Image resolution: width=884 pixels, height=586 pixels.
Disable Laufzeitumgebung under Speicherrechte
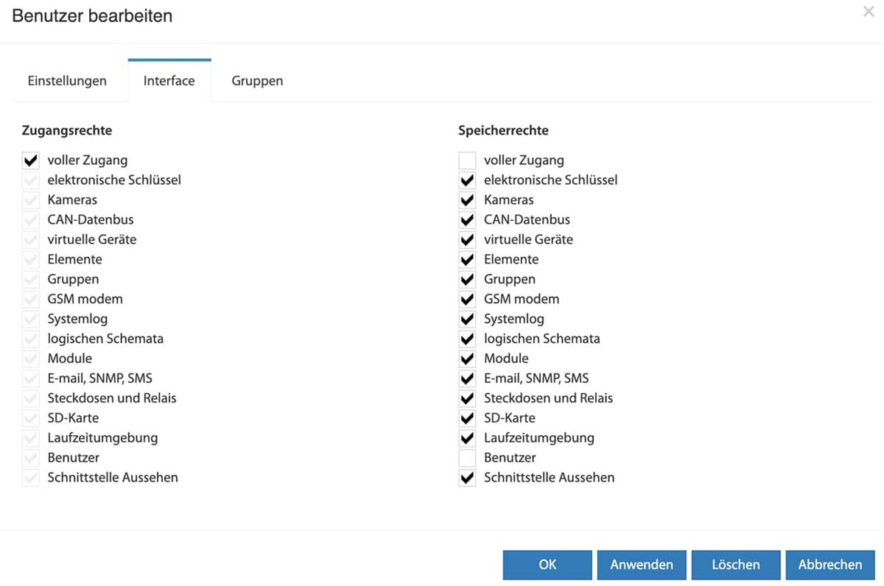point(467,438)
